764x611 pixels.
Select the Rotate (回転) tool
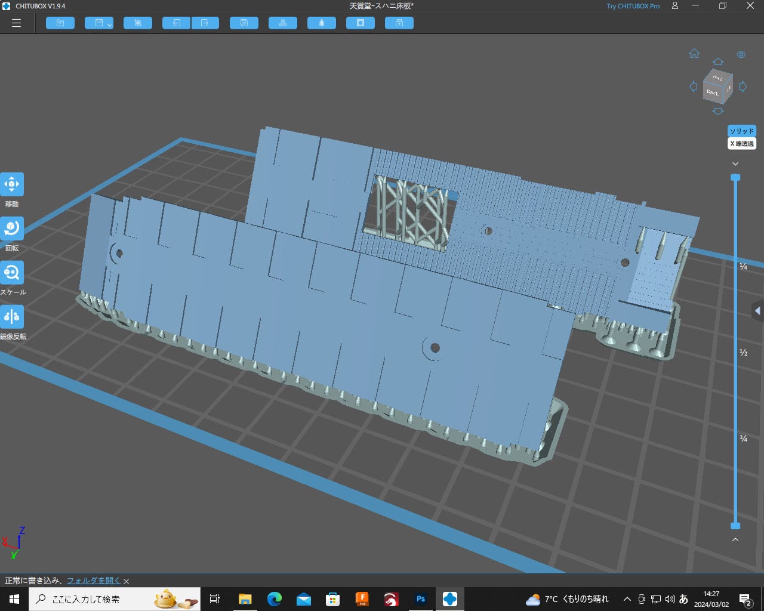click(12, 229)
